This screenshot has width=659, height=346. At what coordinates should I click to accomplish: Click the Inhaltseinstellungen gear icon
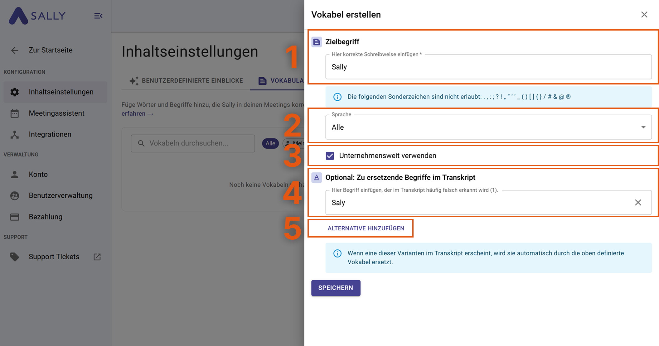[x=15, y=92]
